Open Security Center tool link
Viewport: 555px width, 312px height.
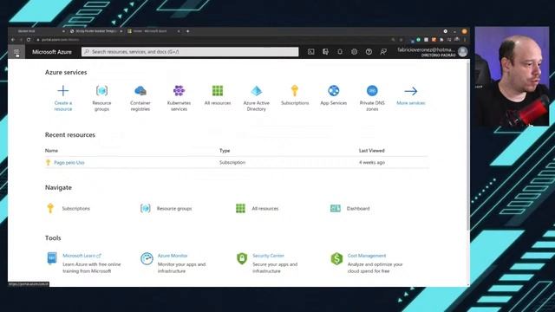[268, 256]
